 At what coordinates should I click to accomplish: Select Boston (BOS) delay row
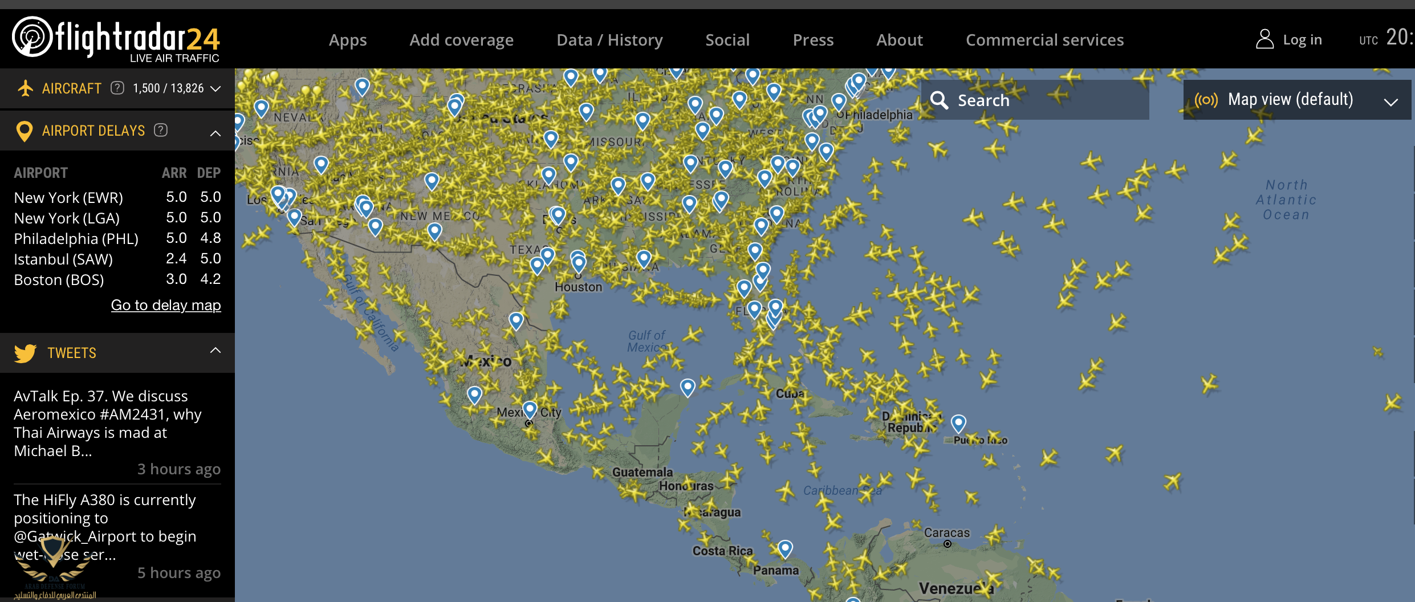click(x=117, y=279)
